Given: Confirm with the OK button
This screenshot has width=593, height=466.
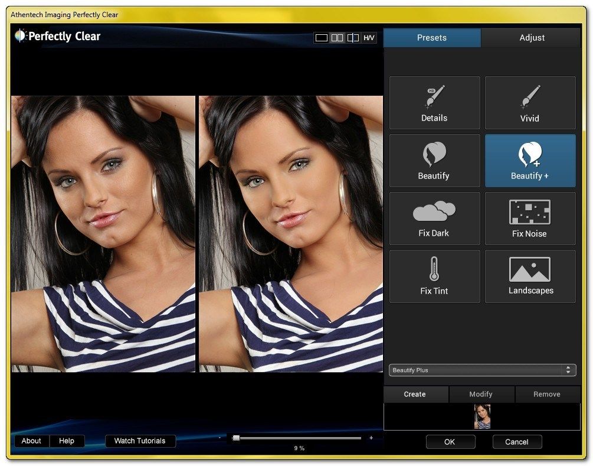Looking at the screenshot, I should tap(450, 442).
